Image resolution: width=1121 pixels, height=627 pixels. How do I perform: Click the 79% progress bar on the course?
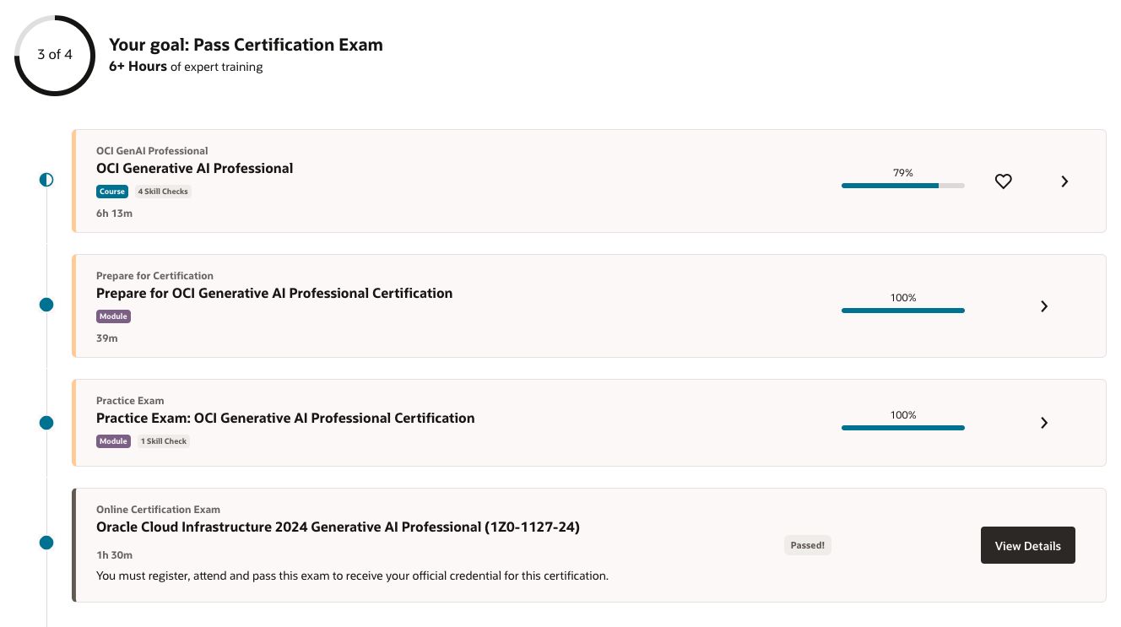pos(902,186)
